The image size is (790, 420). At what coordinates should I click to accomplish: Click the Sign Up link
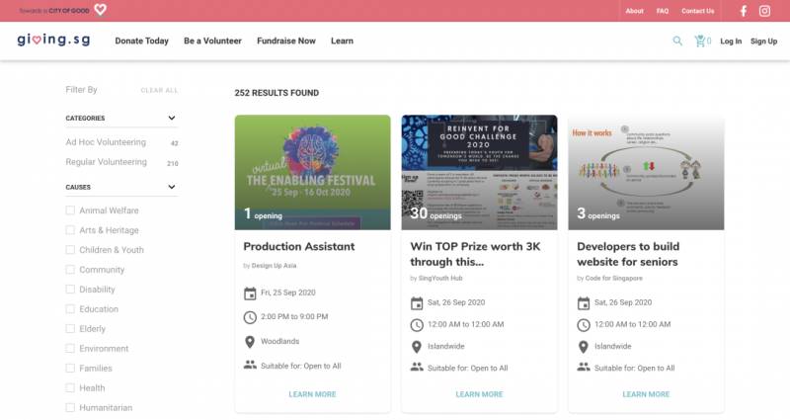pos(763,42)
